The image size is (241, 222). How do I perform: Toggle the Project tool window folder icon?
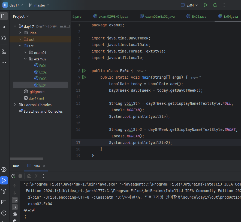pyautogui.click(x=4, y=16)
